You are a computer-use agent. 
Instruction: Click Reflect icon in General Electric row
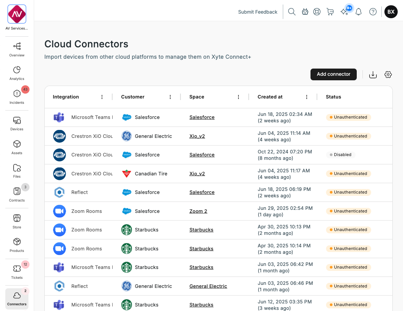pos(60,286)
